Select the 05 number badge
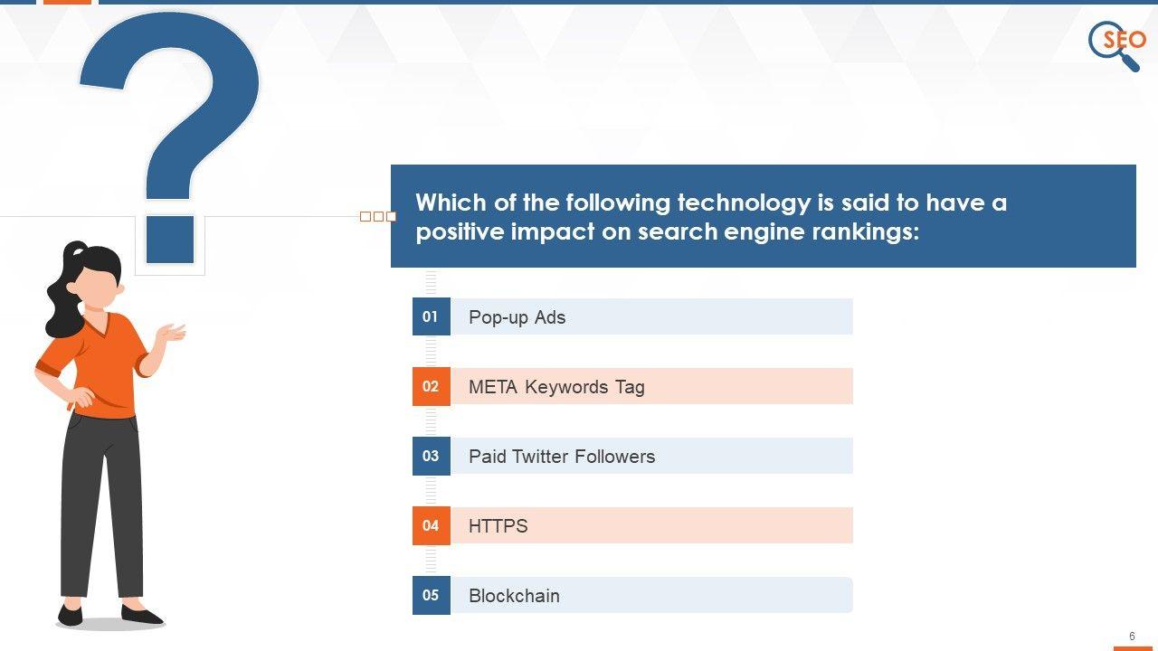Screen dimensions: 1158x651 431,595
